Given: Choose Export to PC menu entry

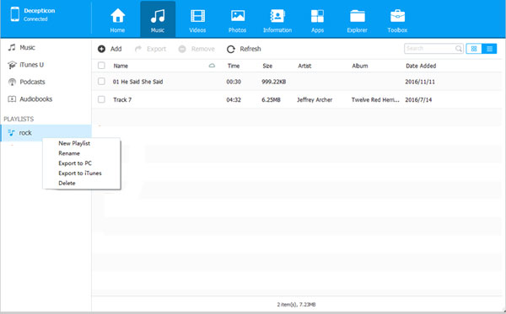Looking at the screenshot, I should pos(75,163).
